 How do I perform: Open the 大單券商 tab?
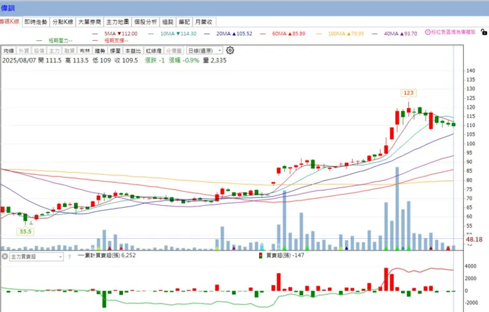pos(89,22)
